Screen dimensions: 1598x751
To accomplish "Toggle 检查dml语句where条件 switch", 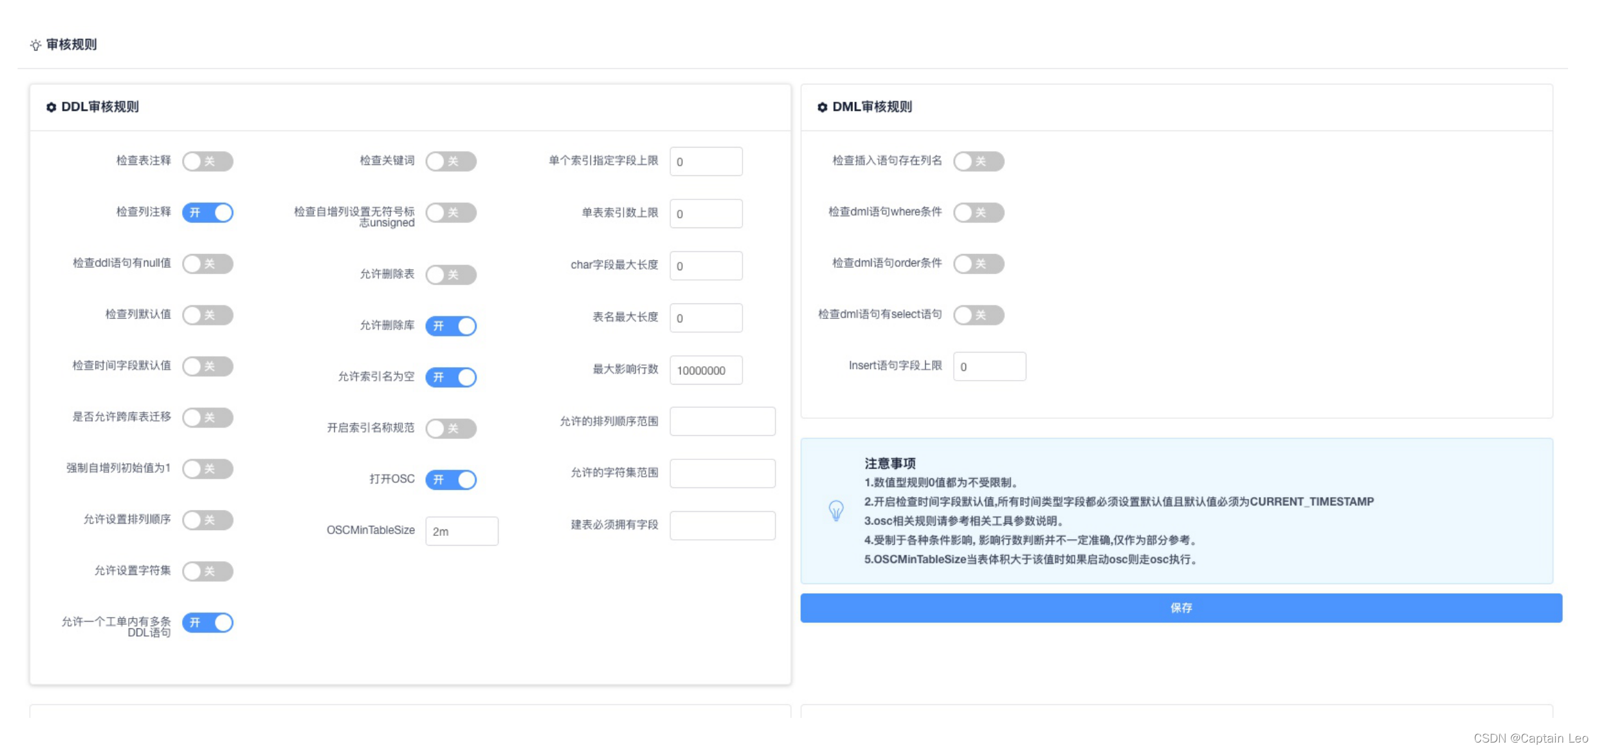I will [979, 212].
